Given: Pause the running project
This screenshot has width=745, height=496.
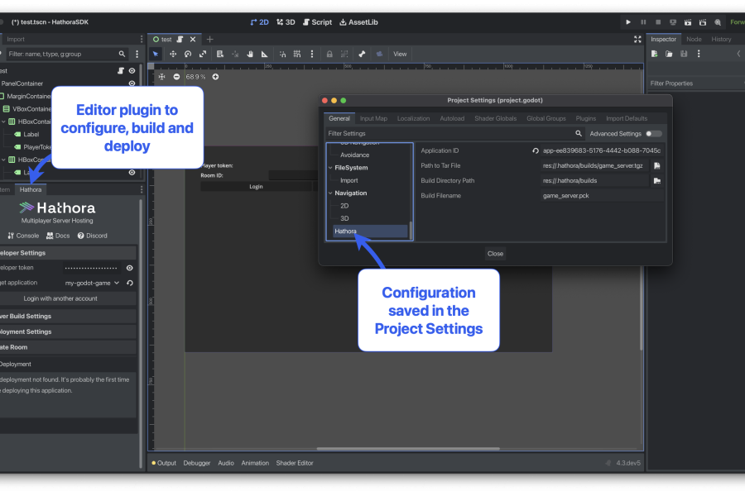Looking at the screenshot, I should (643, 22).
